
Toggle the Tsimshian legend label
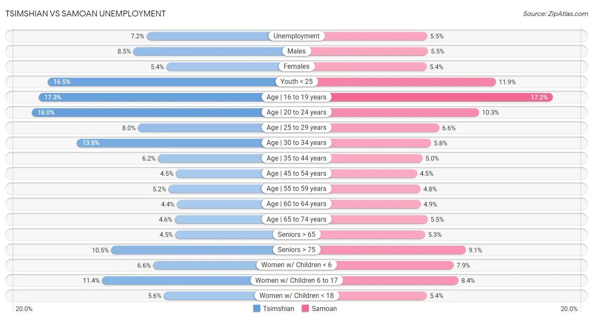pyautogui.click(x=278, y=308)
